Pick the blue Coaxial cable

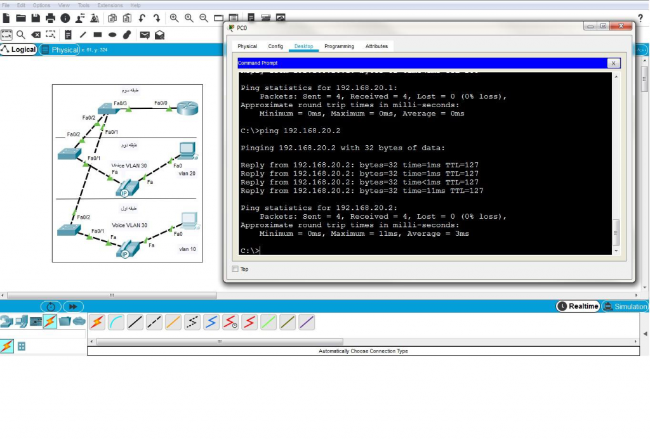211,322
